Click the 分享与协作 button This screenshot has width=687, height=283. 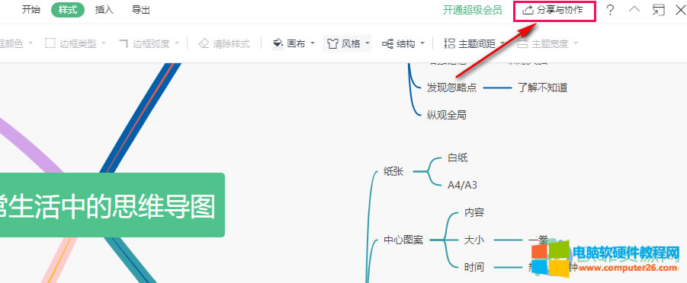[554, 10]
